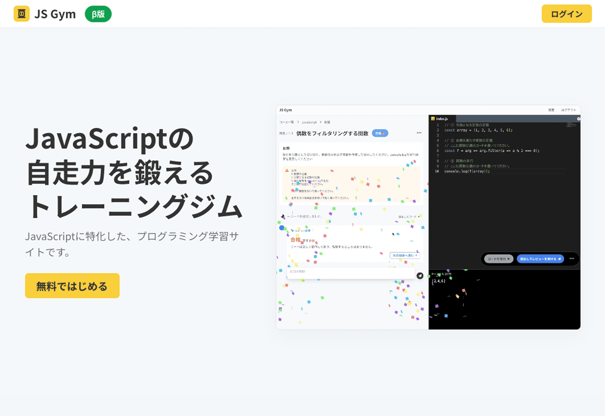This screenshot has width=605, height=416.
Task: Click the yellow JS Gym logo icon
Action: pos(21,14)
